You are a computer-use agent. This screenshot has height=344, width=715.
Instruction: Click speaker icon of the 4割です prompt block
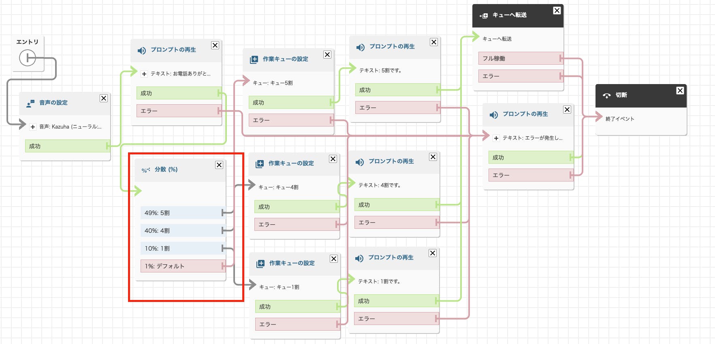[359, 162]
